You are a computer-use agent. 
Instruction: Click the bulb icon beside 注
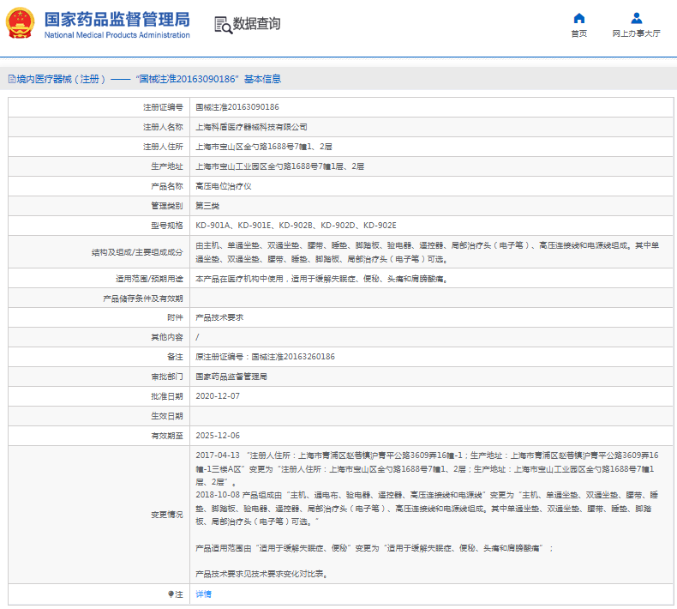(x=170, y=594)
